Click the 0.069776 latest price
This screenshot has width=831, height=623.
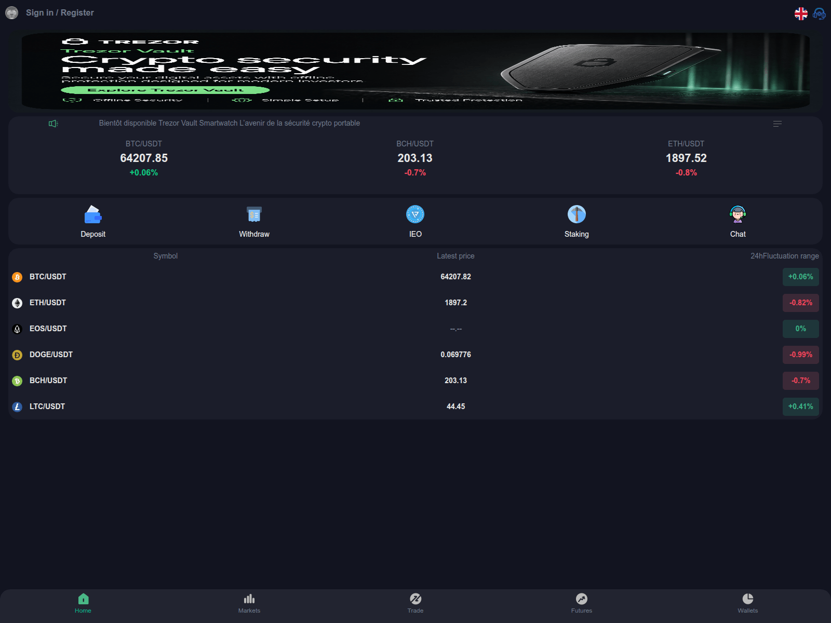455,355
